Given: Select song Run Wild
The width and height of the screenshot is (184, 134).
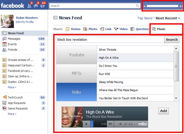Looking at the screenshot, I should 135,74.
